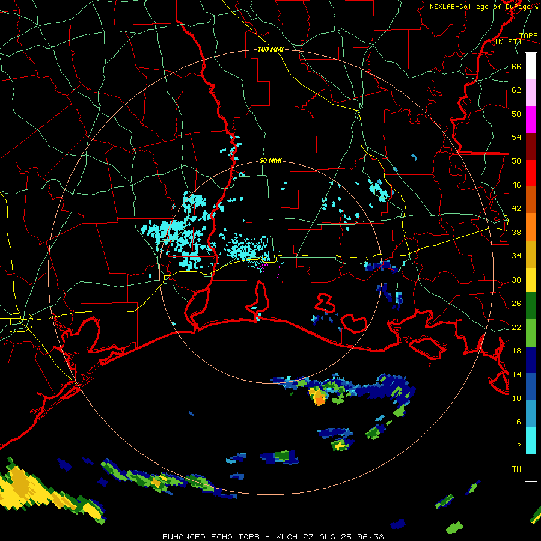Image resolution: width=541 pixels, height=541 pixels.
Task: Click the legend value 10
Action: tap(516, 399)
